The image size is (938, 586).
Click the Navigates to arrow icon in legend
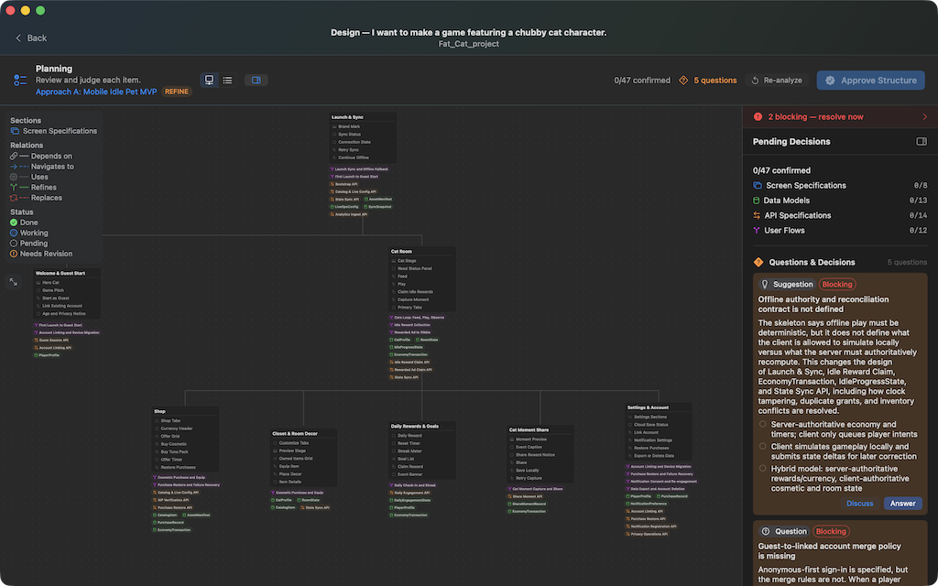(14, 167)
